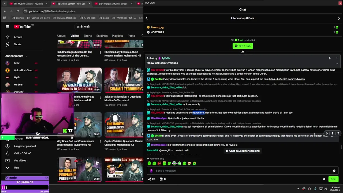Open the Posts channel tab
Viewport: 343px width, 193px height.
click(131, 36)
